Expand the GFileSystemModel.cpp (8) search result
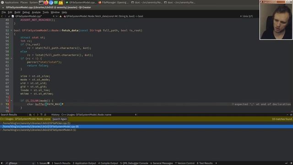The height and width of the screenshot is (165, 293). tap(1, 126)
